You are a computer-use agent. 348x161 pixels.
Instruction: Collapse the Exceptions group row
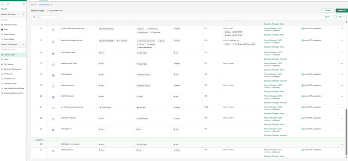tap(34, 140)
